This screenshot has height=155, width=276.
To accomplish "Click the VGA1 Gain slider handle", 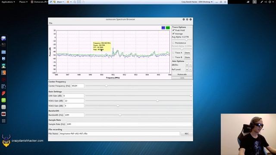I will (157, 101).
